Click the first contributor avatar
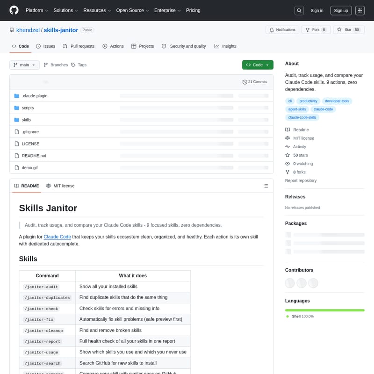The width and height of the screenshot is (374, 374). coord(290,283)
